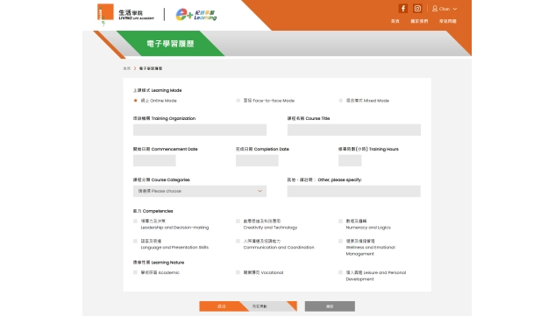
Task: Click the Course Title text field
Action: click(x=354, y=130)
